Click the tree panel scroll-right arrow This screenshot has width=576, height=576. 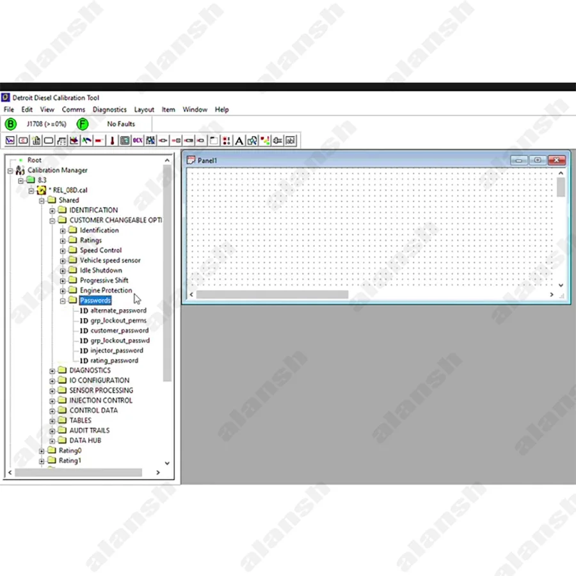158,473
